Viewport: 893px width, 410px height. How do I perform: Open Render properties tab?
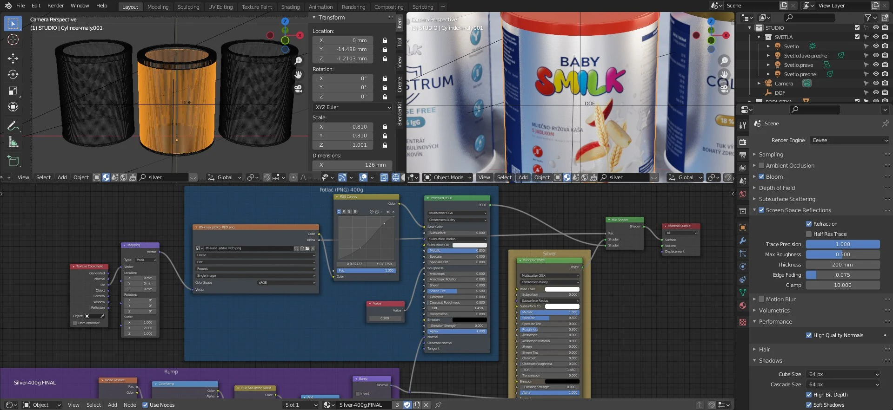click(743, 142)
